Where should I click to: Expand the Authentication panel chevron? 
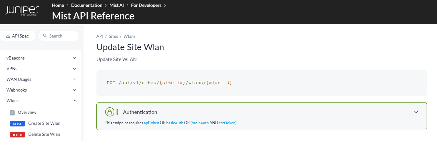(x=416, y=112)
